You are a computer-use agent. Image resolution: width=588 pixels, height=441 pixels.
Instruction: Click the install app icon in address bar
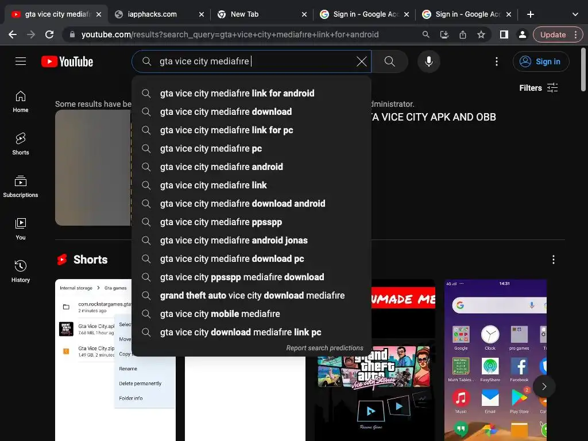pyautogui.click(x=444, y=34)
